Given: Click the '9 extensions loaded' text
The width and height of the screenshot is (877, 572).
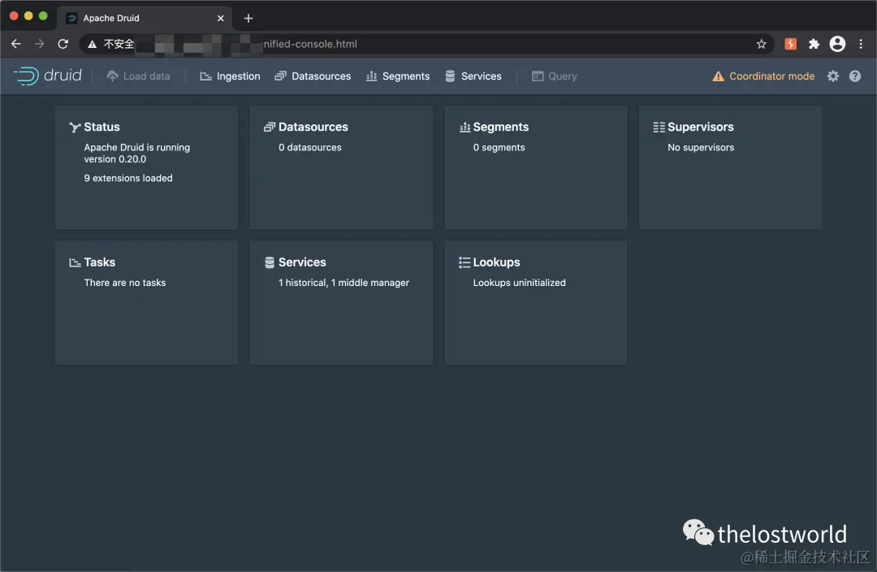Looking at the screenshot, I should click(x=128, y=178).
